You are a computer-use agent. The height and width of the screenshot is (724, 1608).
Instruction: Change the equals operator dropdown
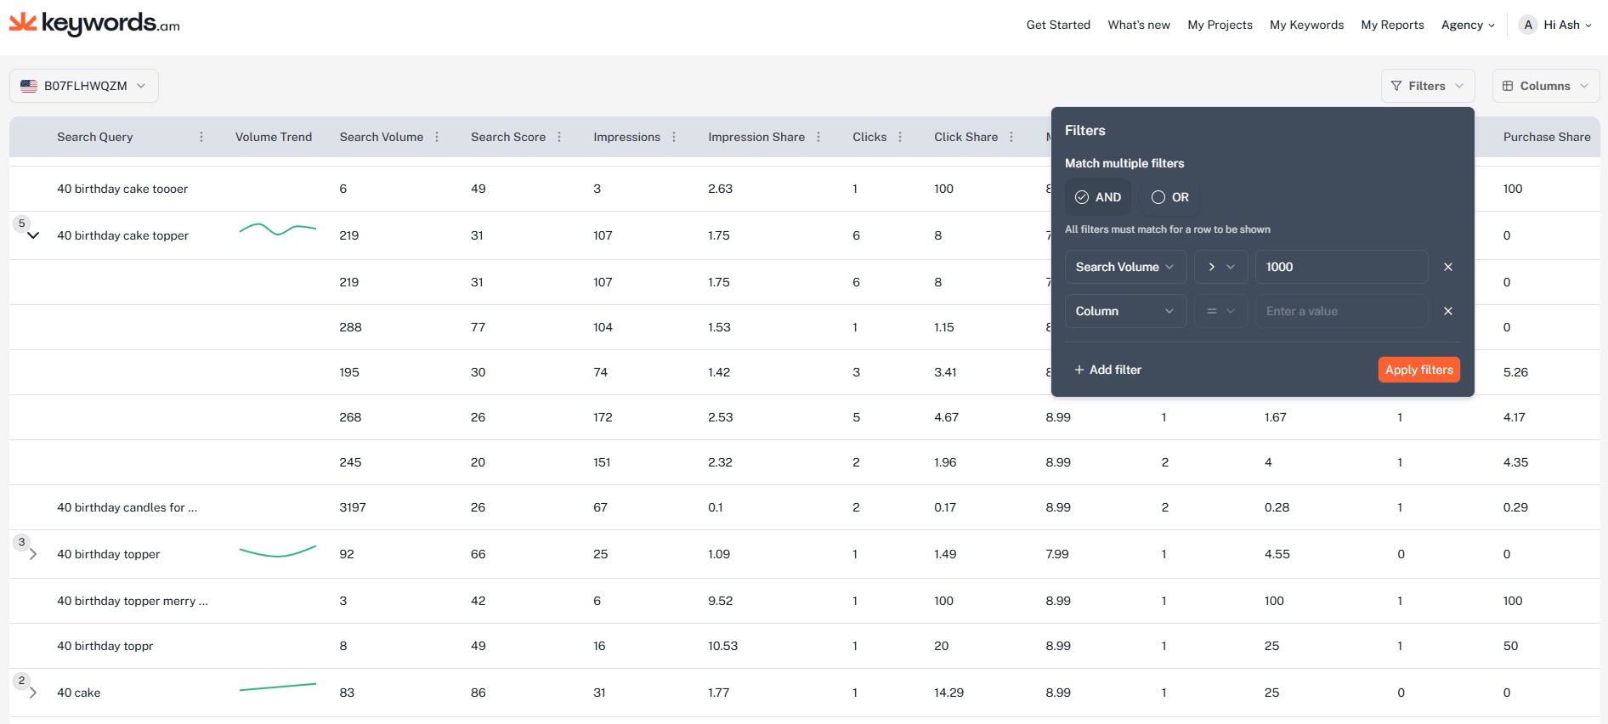tap(1220, 311)
